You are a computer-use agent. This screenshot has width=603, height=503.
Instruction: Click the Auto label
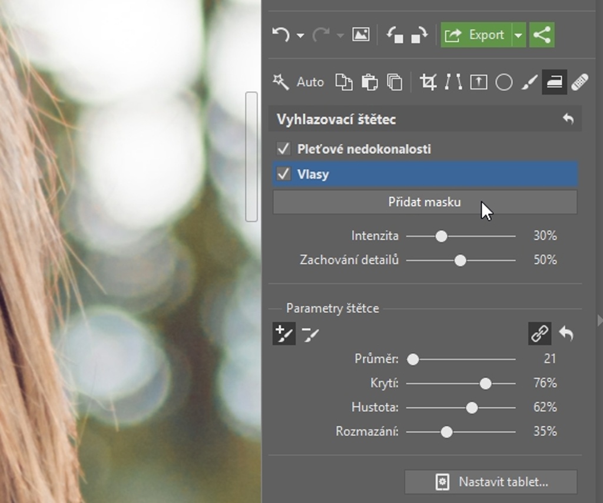[310, 82]
